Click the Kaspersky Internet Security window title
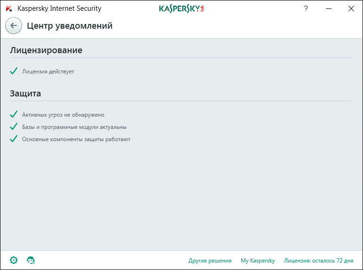The image size is (363, 270). (x=59, y=8)
